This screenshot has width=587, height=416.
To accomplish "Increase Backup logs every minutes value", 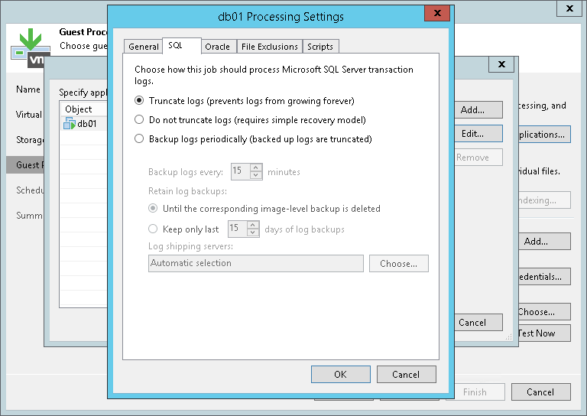I will point(256,167).
